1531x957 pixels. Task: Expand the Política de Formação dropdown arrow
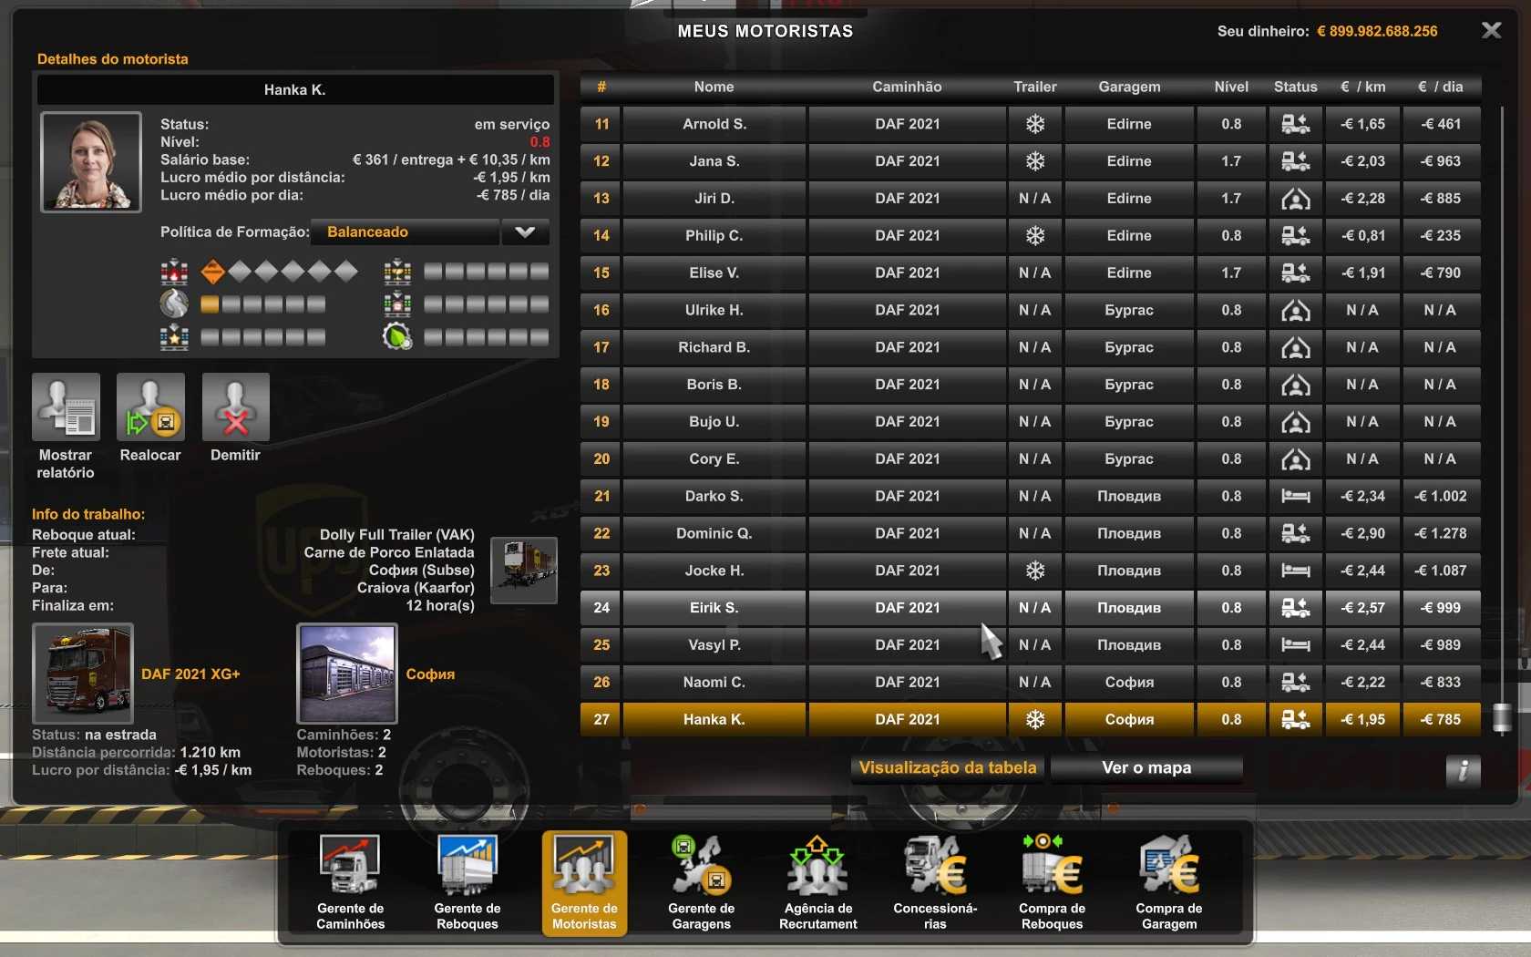pos(525,232)
